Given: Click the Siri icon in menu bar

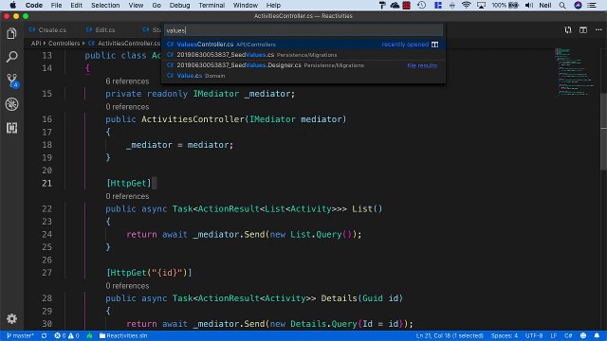Looking at the screenshot, I should [x=578, y=5].
